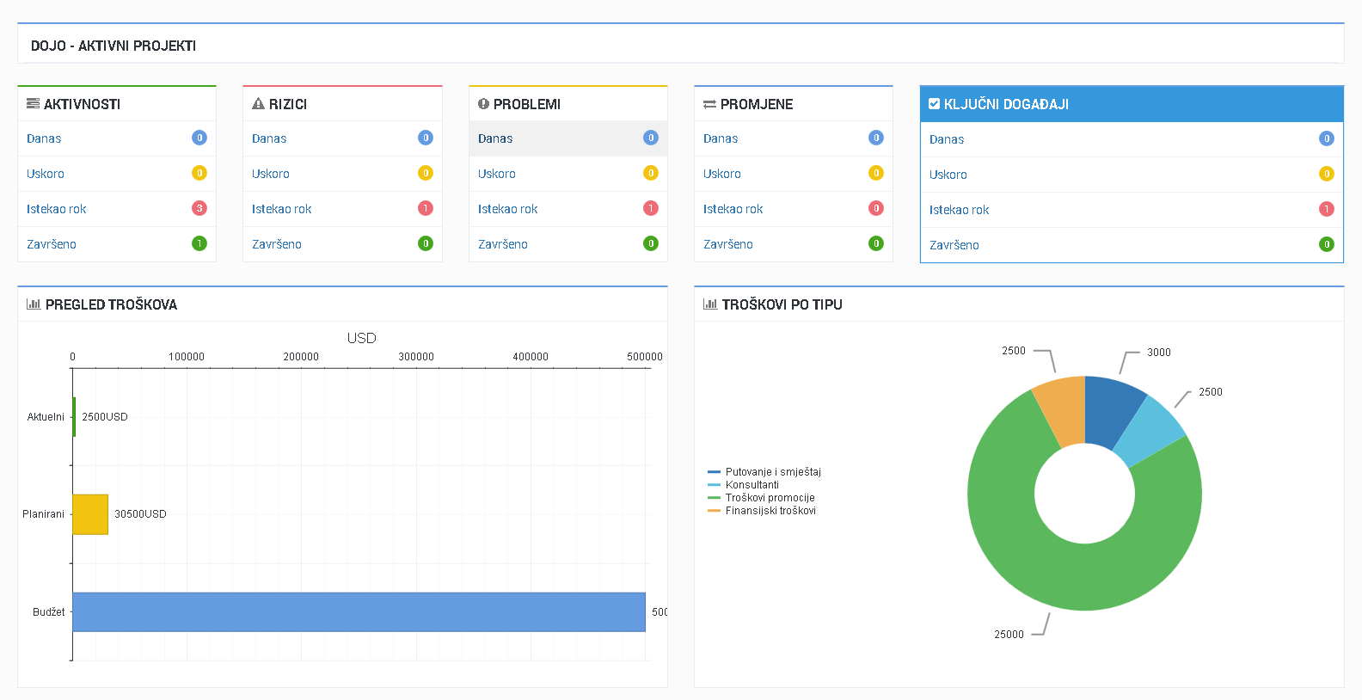This screenshot has height=700, width=1362.
Task: Toggle Finansijski troškovi legend entry
Action: click(x=762, y=511)
